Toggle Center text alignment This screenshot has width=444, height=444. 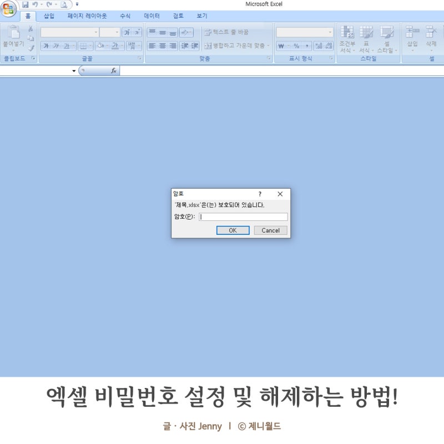[163, 46]
